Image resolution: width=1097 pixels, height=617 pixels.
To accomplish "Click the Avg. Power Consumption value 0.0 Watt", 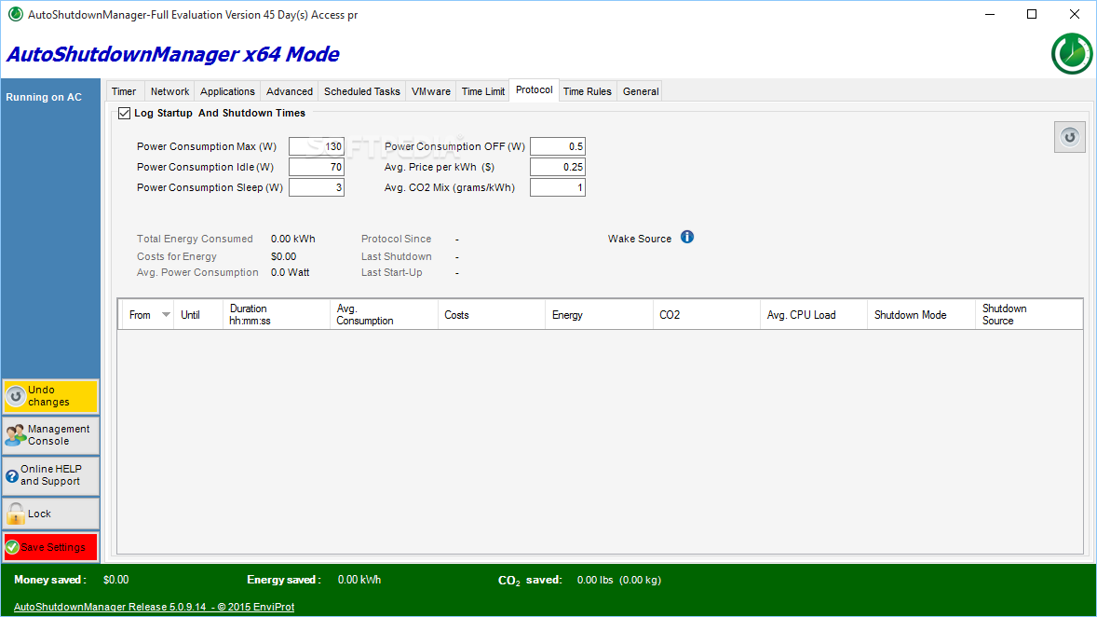I will coord(291,272).
